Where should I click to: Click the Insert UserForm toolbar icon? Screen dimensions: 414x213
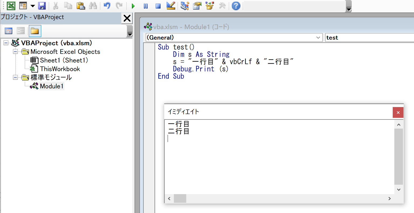(23, 6)
